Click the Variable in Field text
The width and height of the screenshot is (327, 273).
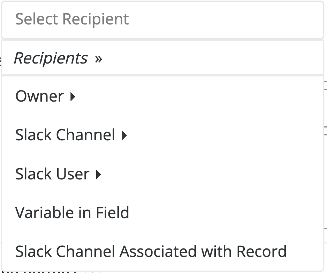point(72,213)
